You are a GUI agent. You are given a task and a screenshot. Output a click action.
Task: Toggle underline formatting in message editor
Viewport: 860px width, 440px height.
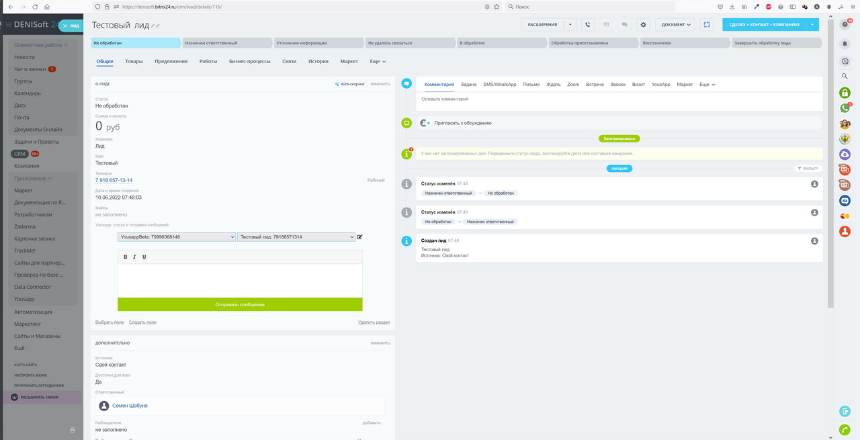pyautogui.click(x=144, y=257)
